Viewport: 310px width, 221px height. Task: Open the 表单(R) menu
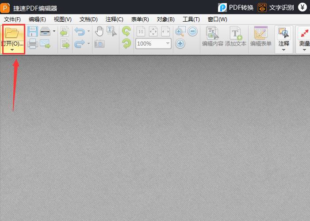click(140, 19)
